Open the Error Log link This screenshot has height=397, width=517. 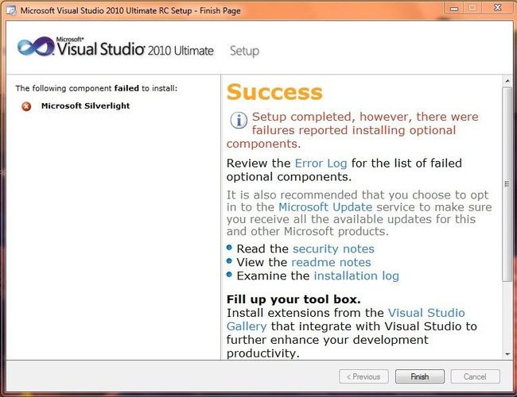click(x=321, y=164)
